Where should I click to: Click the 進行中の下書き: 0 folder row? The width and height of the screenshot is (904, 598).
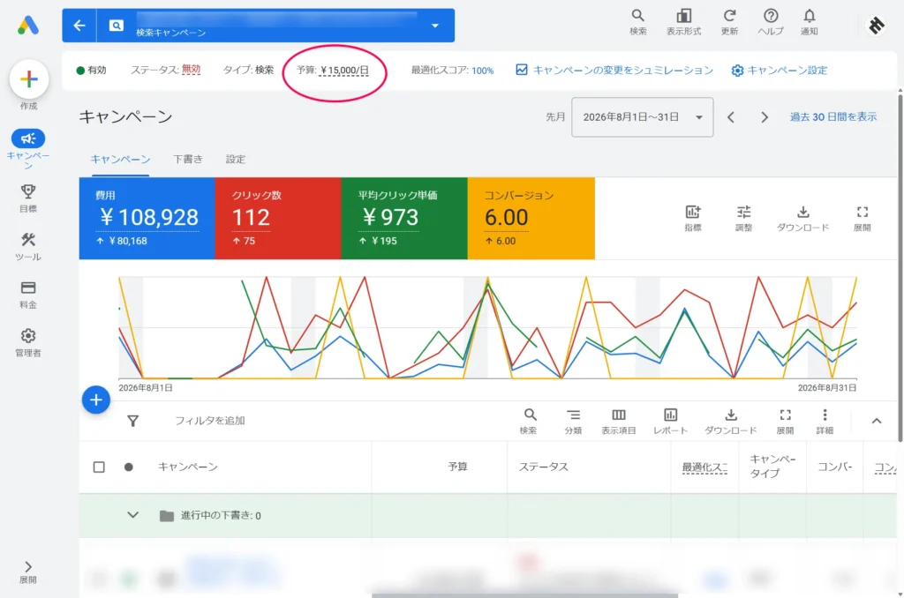[x=210, y=516]
